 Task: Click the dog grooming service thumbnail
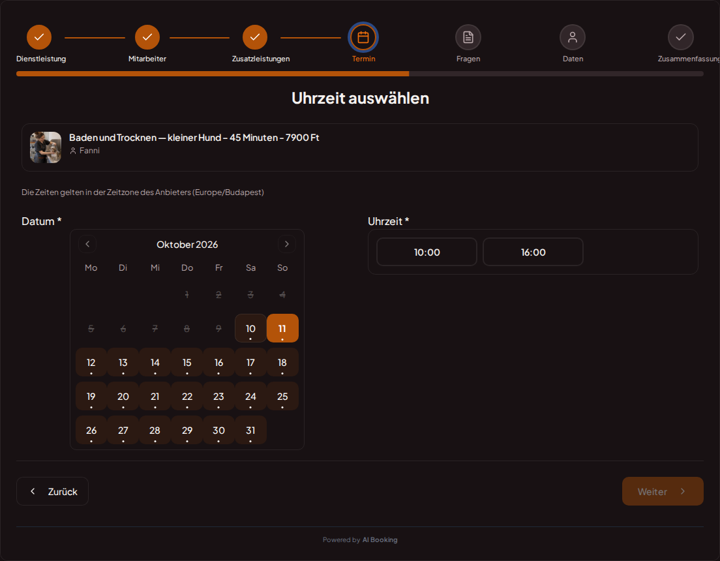point(46,147)
